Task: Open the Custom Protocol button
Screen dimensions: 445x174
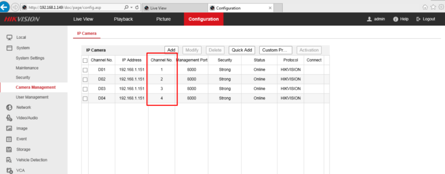Action: click(x=276, y=50)
